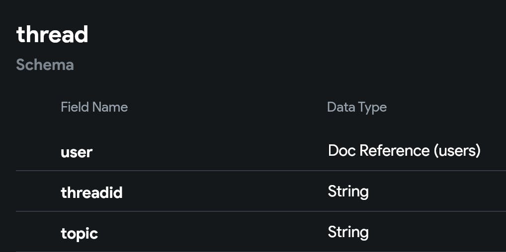This screenshot has height=252, width=506.
Task: Open the String type for threadid
Action: [x=348, y=191]
